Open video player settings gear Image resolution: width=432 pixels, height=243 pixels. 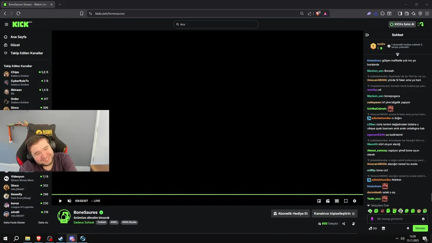point(354,201)
